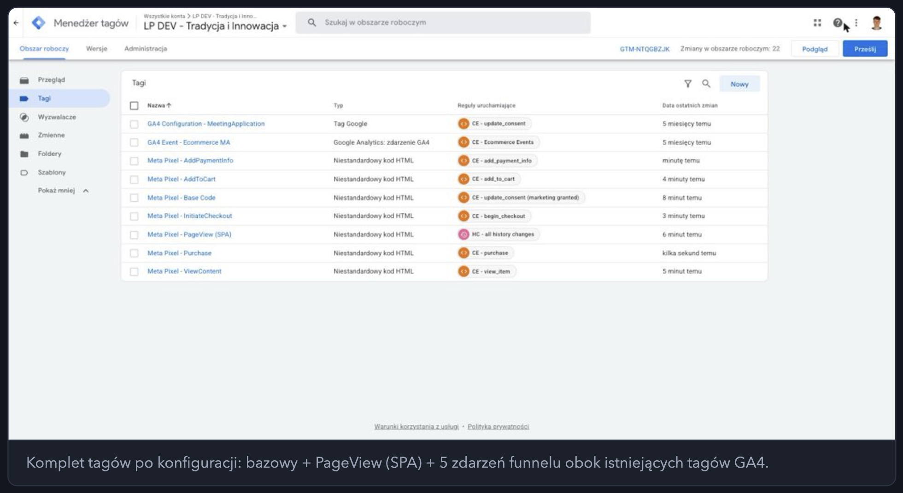903x493 pixels.
Task: Click the Prześlij submit button
Action: [865, 49]
